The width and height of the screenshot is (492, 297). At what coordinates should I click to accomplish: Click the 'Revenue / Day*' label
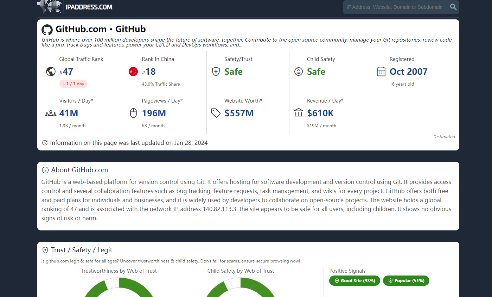pos(325,101)
